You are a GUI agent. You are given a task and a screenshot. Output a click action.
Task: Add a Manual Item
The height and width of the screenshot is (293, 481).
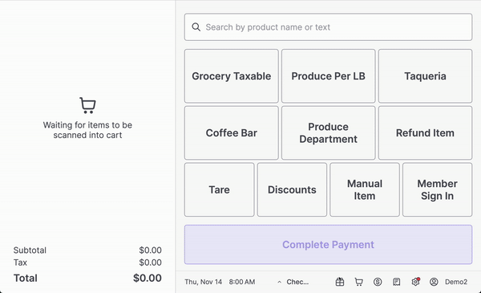(365, 189)
